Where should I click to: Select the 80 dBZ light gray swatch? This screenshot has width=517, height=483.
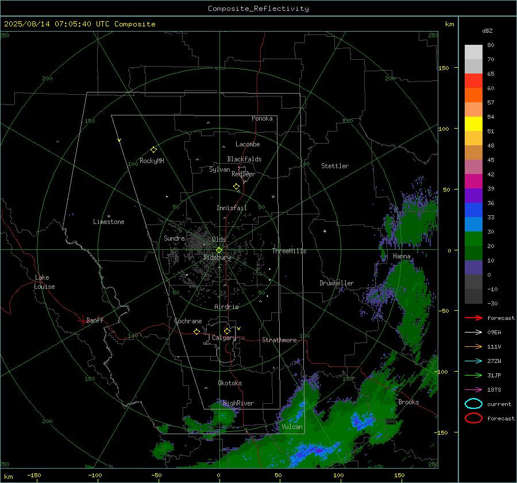[473, 52]
